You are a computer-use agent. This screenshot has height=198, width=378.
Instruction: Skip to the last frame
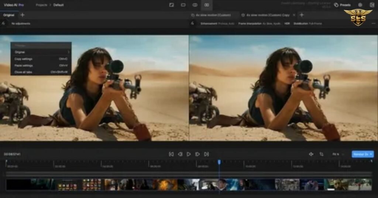[x=206, y=154]
